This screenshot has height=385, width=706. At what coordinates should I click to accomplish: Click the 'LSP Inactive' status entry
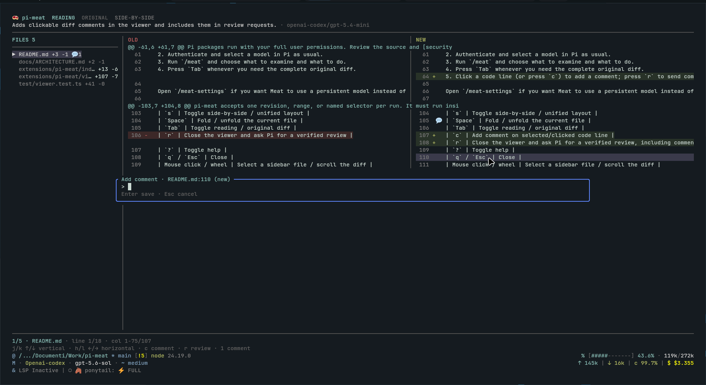[x=39, y=370]
